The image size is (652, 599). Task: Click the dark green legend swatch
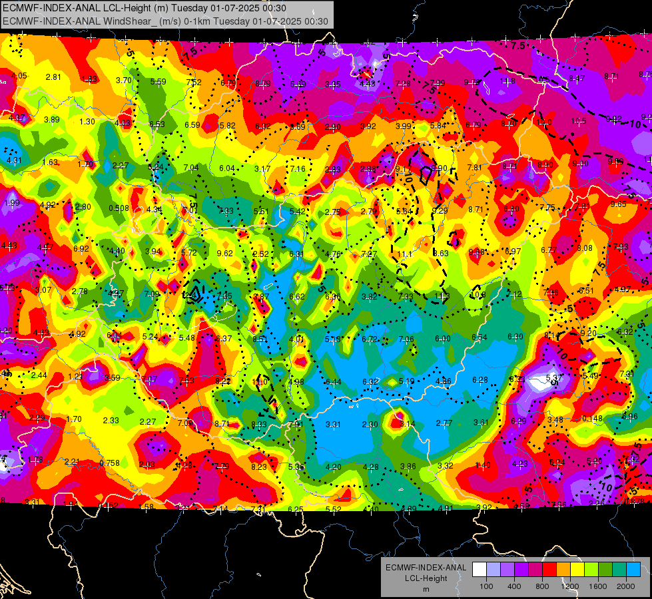(605, 570)
